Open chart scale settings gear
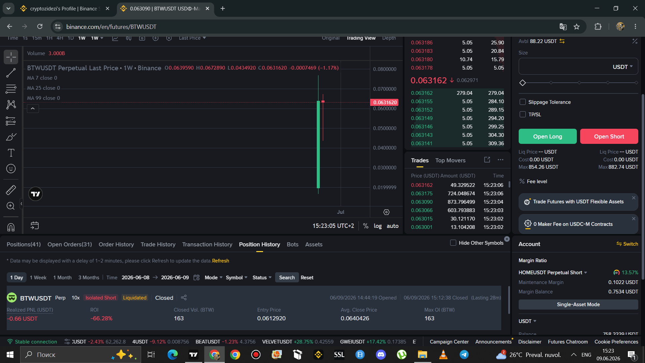 point(386,212)
